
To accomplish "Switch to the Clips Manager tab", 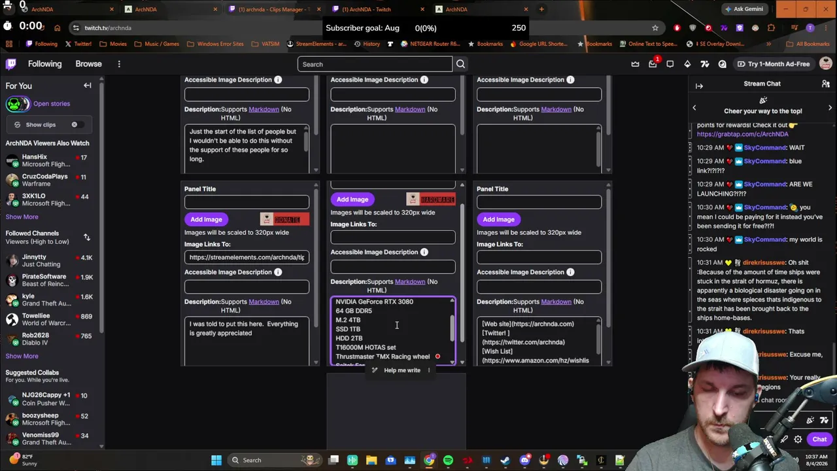I will 274,9.
